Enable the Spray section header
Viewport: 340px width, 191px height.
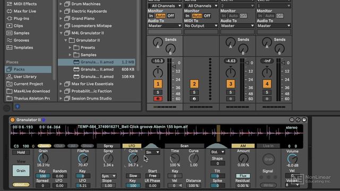point(108,146)
